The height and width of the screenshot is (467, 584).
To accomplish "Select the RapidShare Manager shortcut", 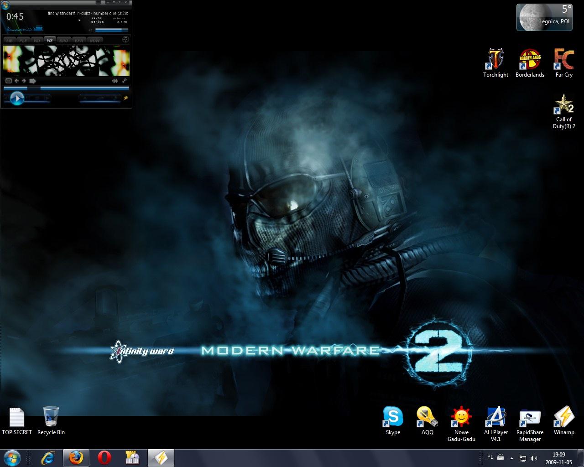I will click(x=530, y=424).
